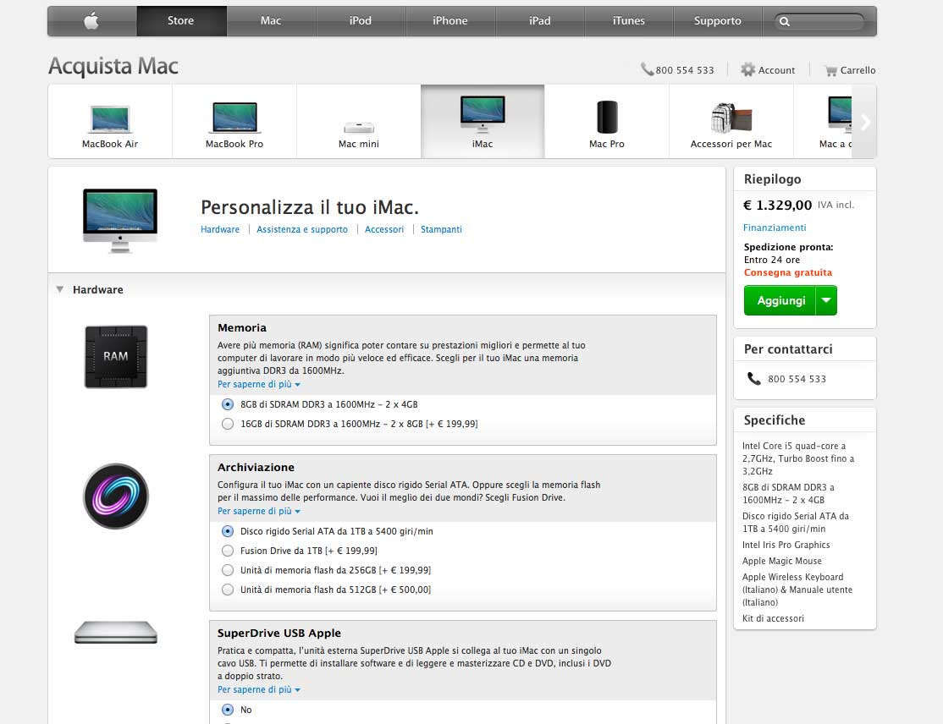Click in the search input field
The image size is (943, 724).
pos(827,22)
